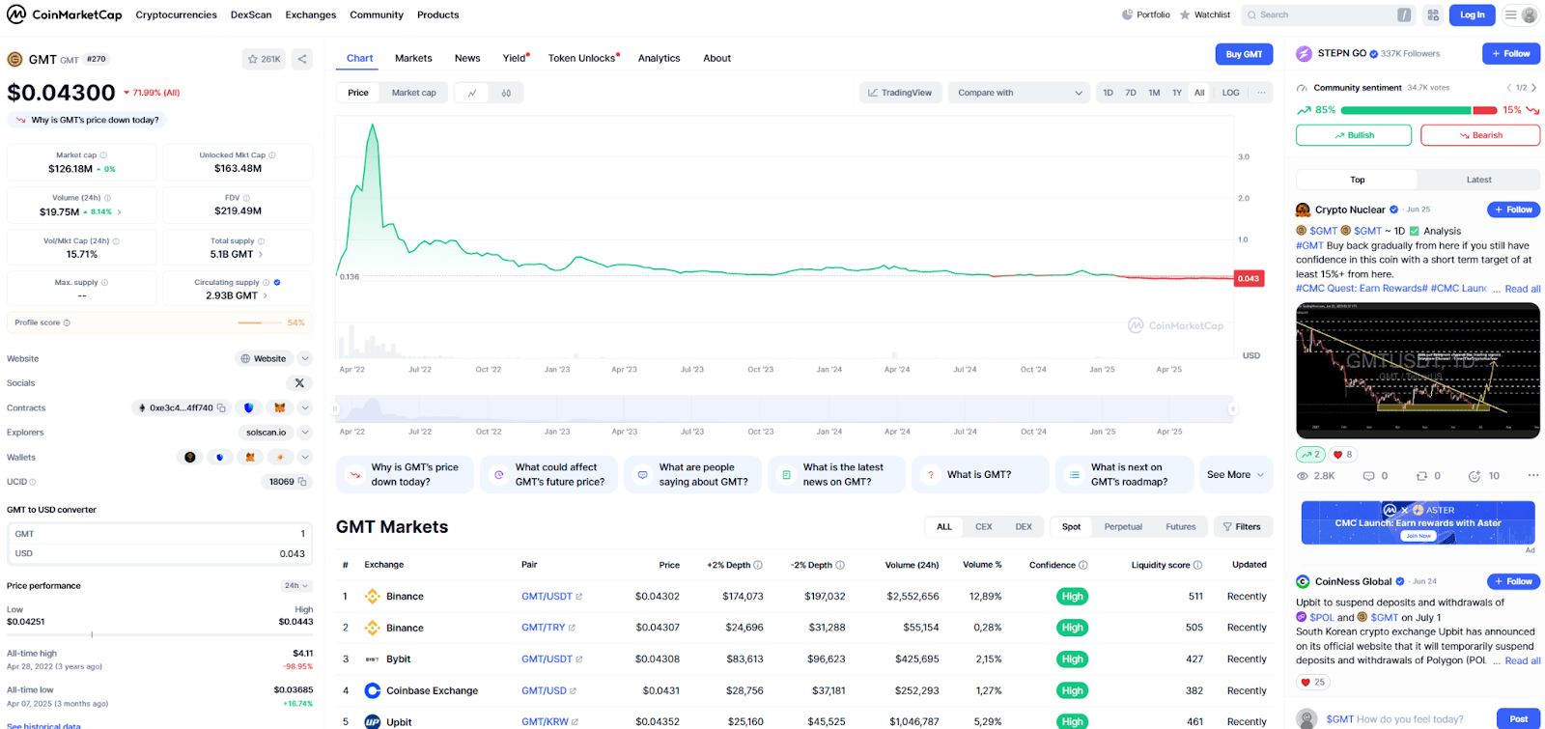The width and height of the screenshot is (1545, 729).
Task: Vote Bearish on community sentiment
Action: click(x=1480, y=135)
